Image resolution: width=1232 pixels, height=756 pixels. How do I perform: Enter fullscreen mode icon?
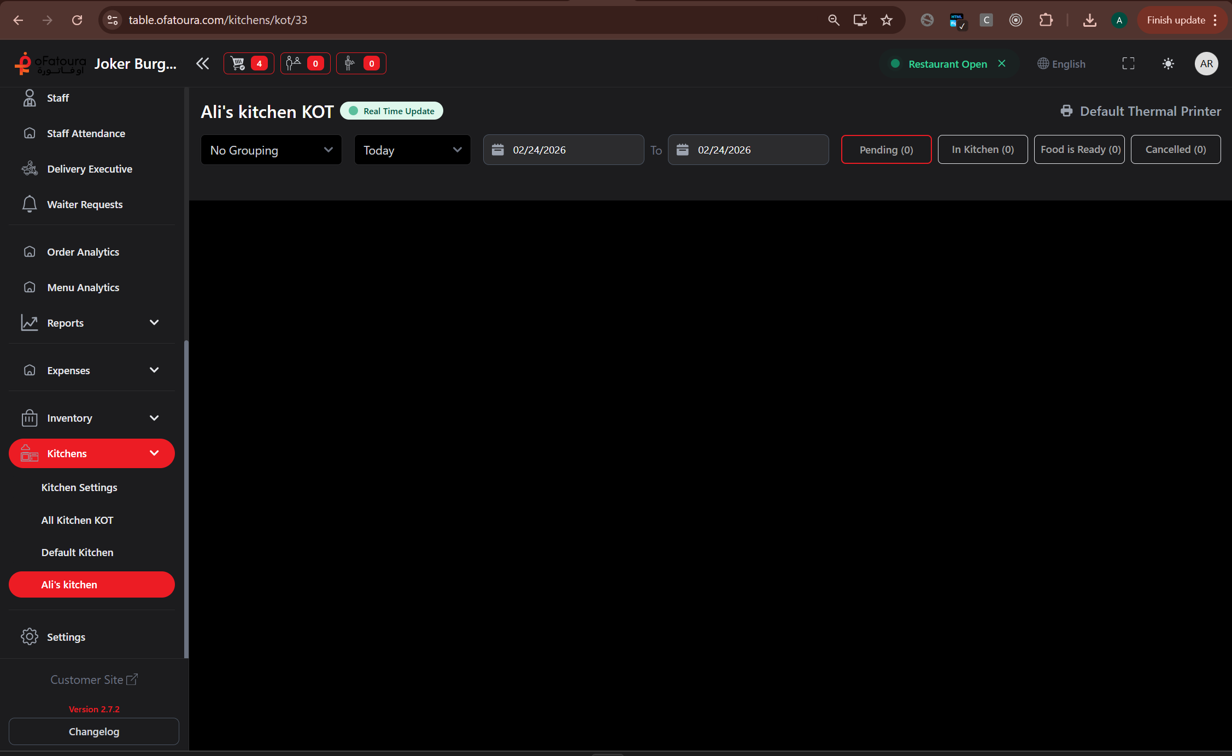[1128, 63]
